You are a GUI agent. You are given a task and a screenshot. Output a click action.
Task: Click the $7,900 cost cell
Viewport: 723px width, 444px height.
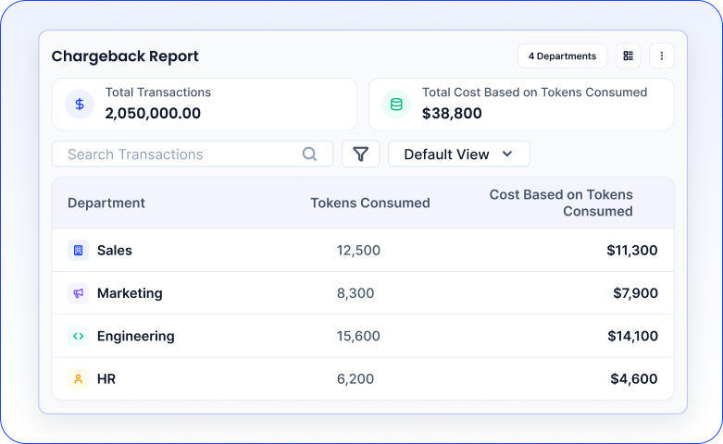point(635,293)
